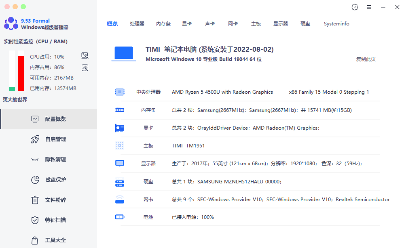Image resolution: width=404 pixels, height=248 pixels.
Task: Click the verified badge icon in title bar
Action: tap(355, 7)
